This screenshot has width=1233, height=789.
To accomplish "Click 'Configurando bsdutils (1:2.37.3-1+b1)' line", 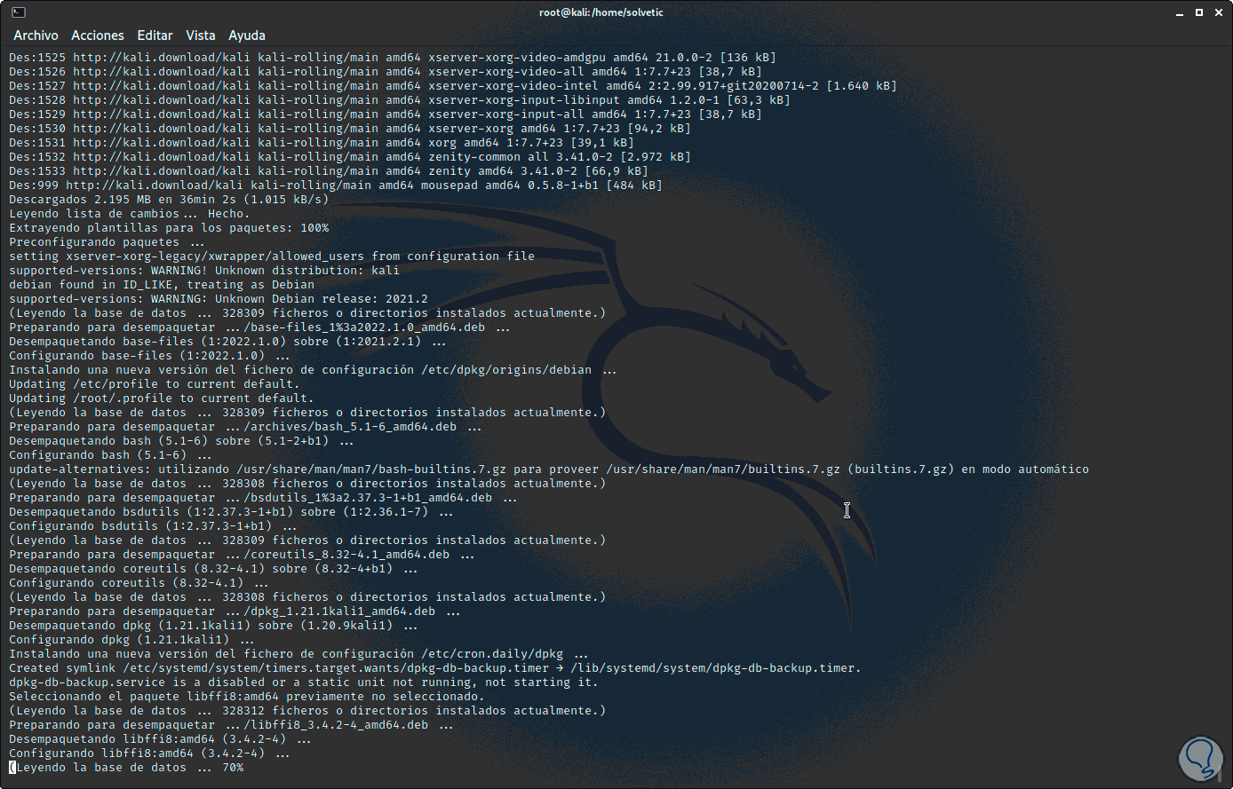I will [153, 526].
